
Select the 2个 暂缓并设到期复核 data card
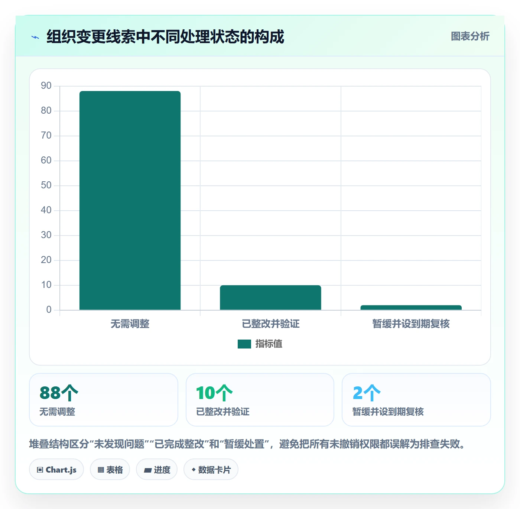(416, 400)
